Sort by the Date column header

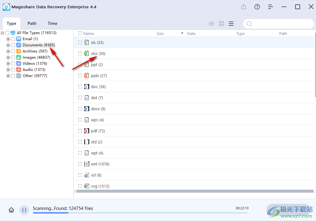pyautogui.click(x=191, y=33)
